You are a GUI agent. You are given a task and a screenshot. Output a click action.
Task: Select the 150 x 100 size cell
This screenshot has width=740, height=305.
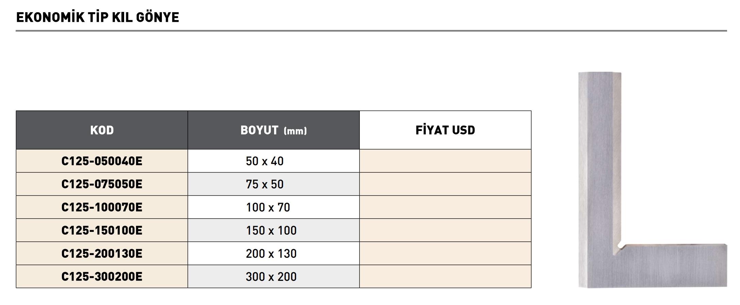(274, 230)
